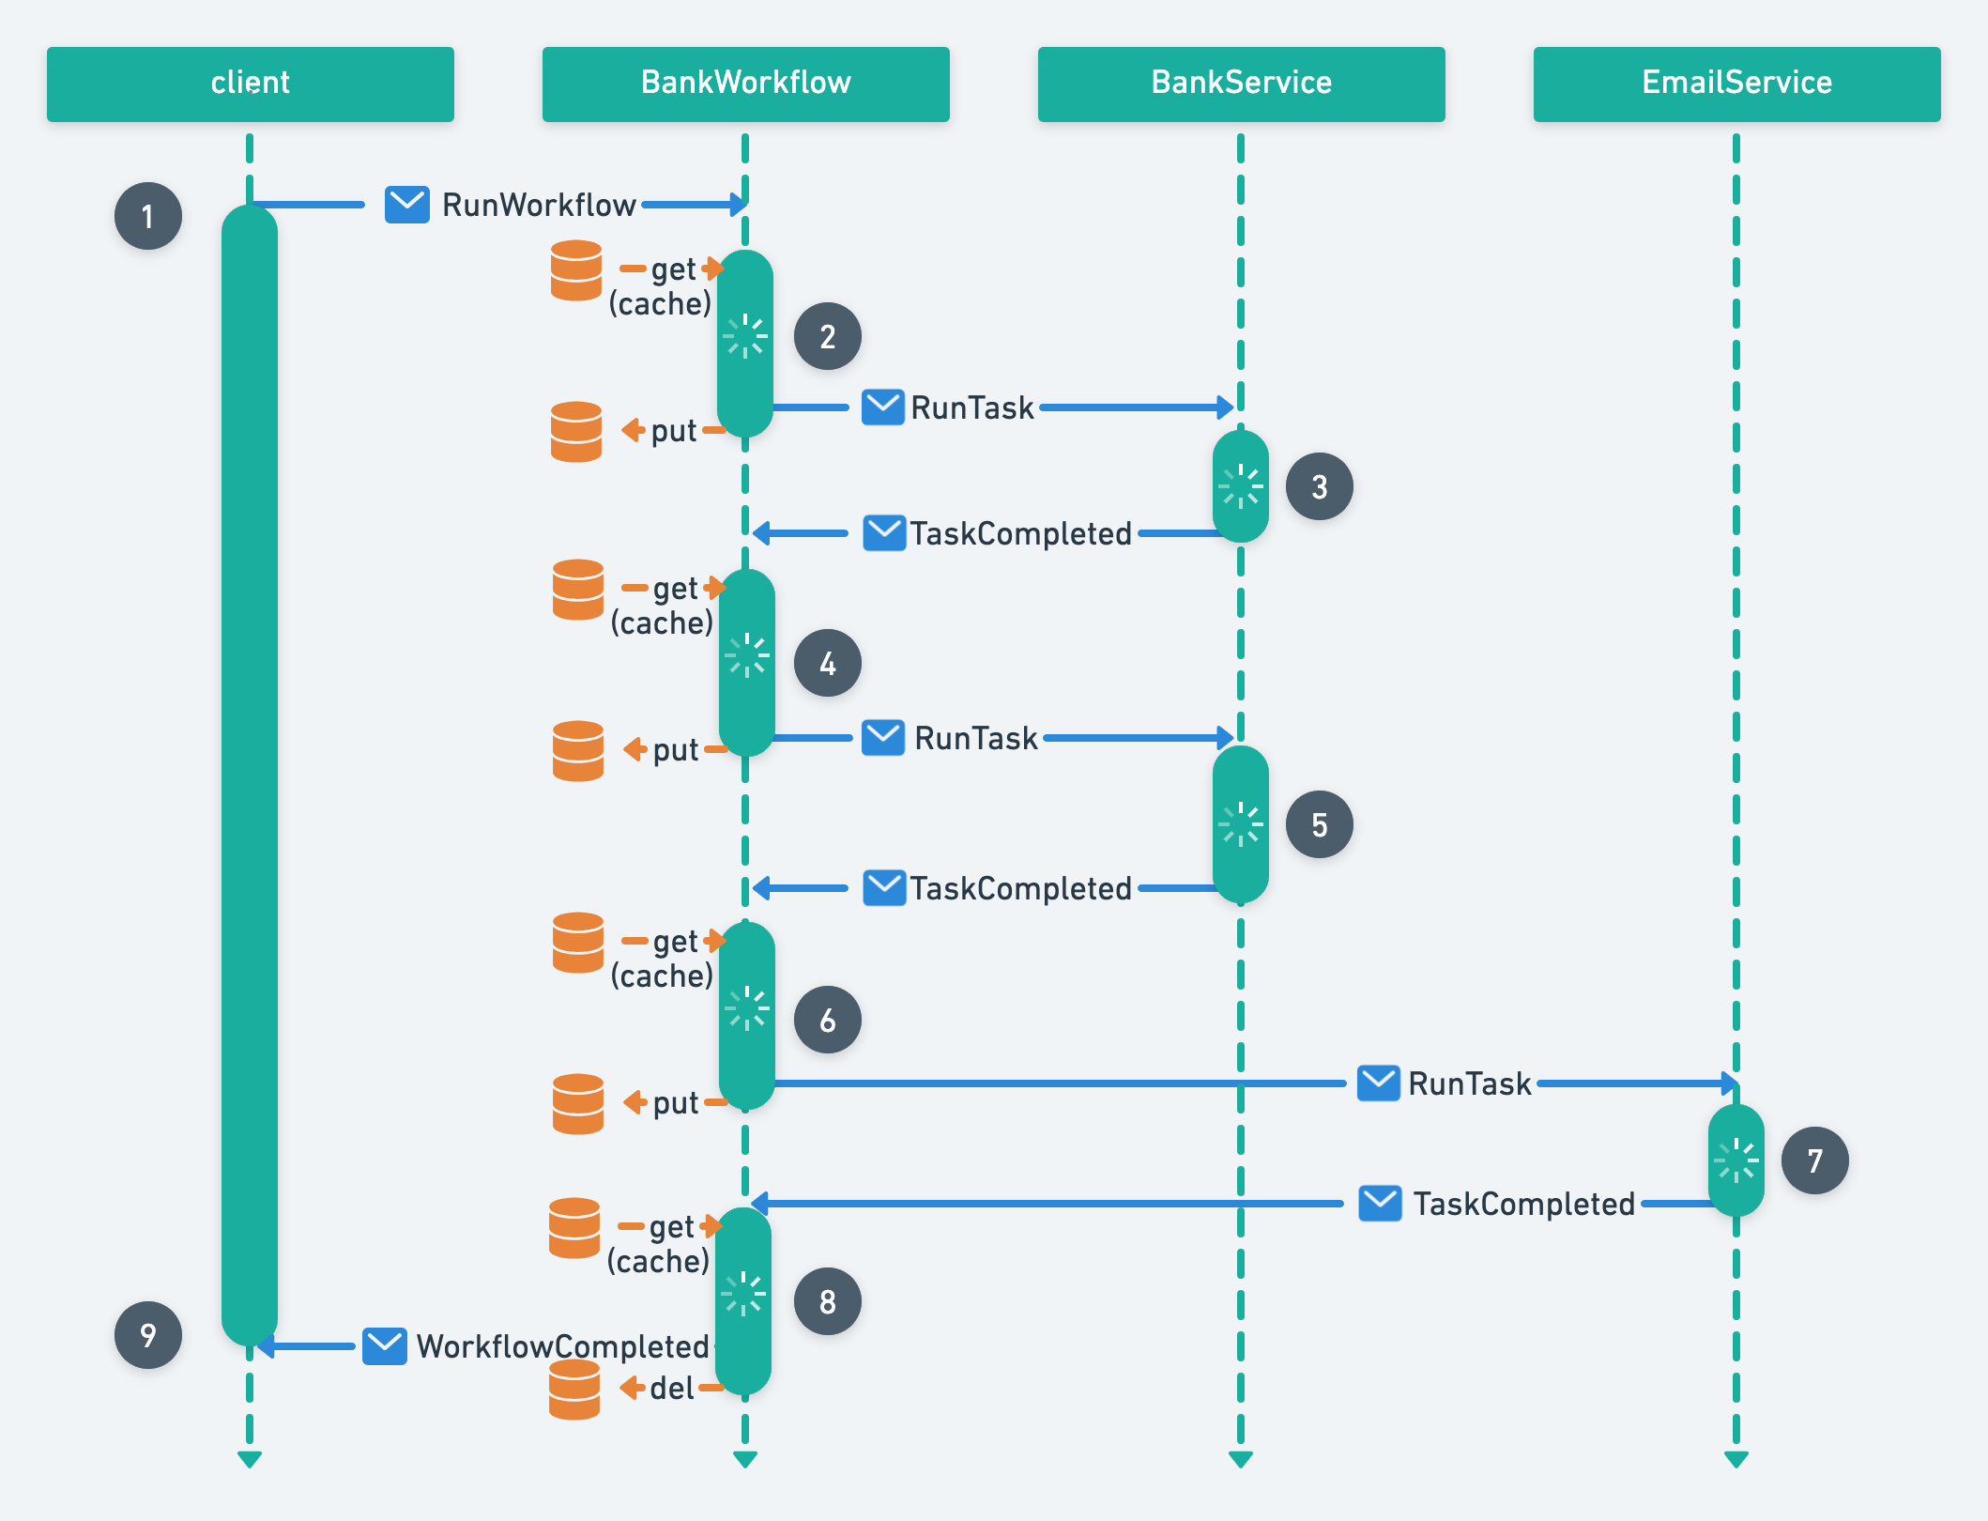Click the del label near the last database
Screen dimensions: 1988x1521
pyautogui.click(x=672, y=1388)
